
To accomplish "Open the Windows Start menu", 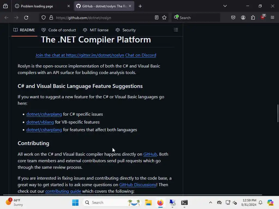I will 75,202.
